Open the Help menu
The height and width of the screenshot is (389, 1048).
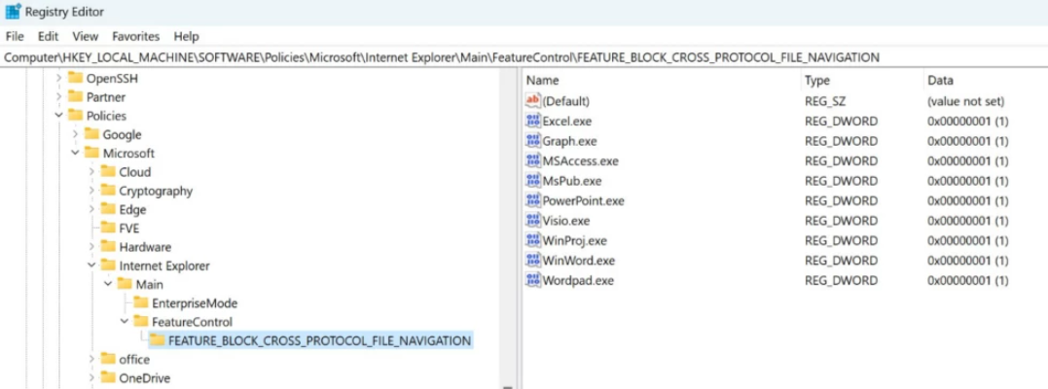tap(187, 36)
